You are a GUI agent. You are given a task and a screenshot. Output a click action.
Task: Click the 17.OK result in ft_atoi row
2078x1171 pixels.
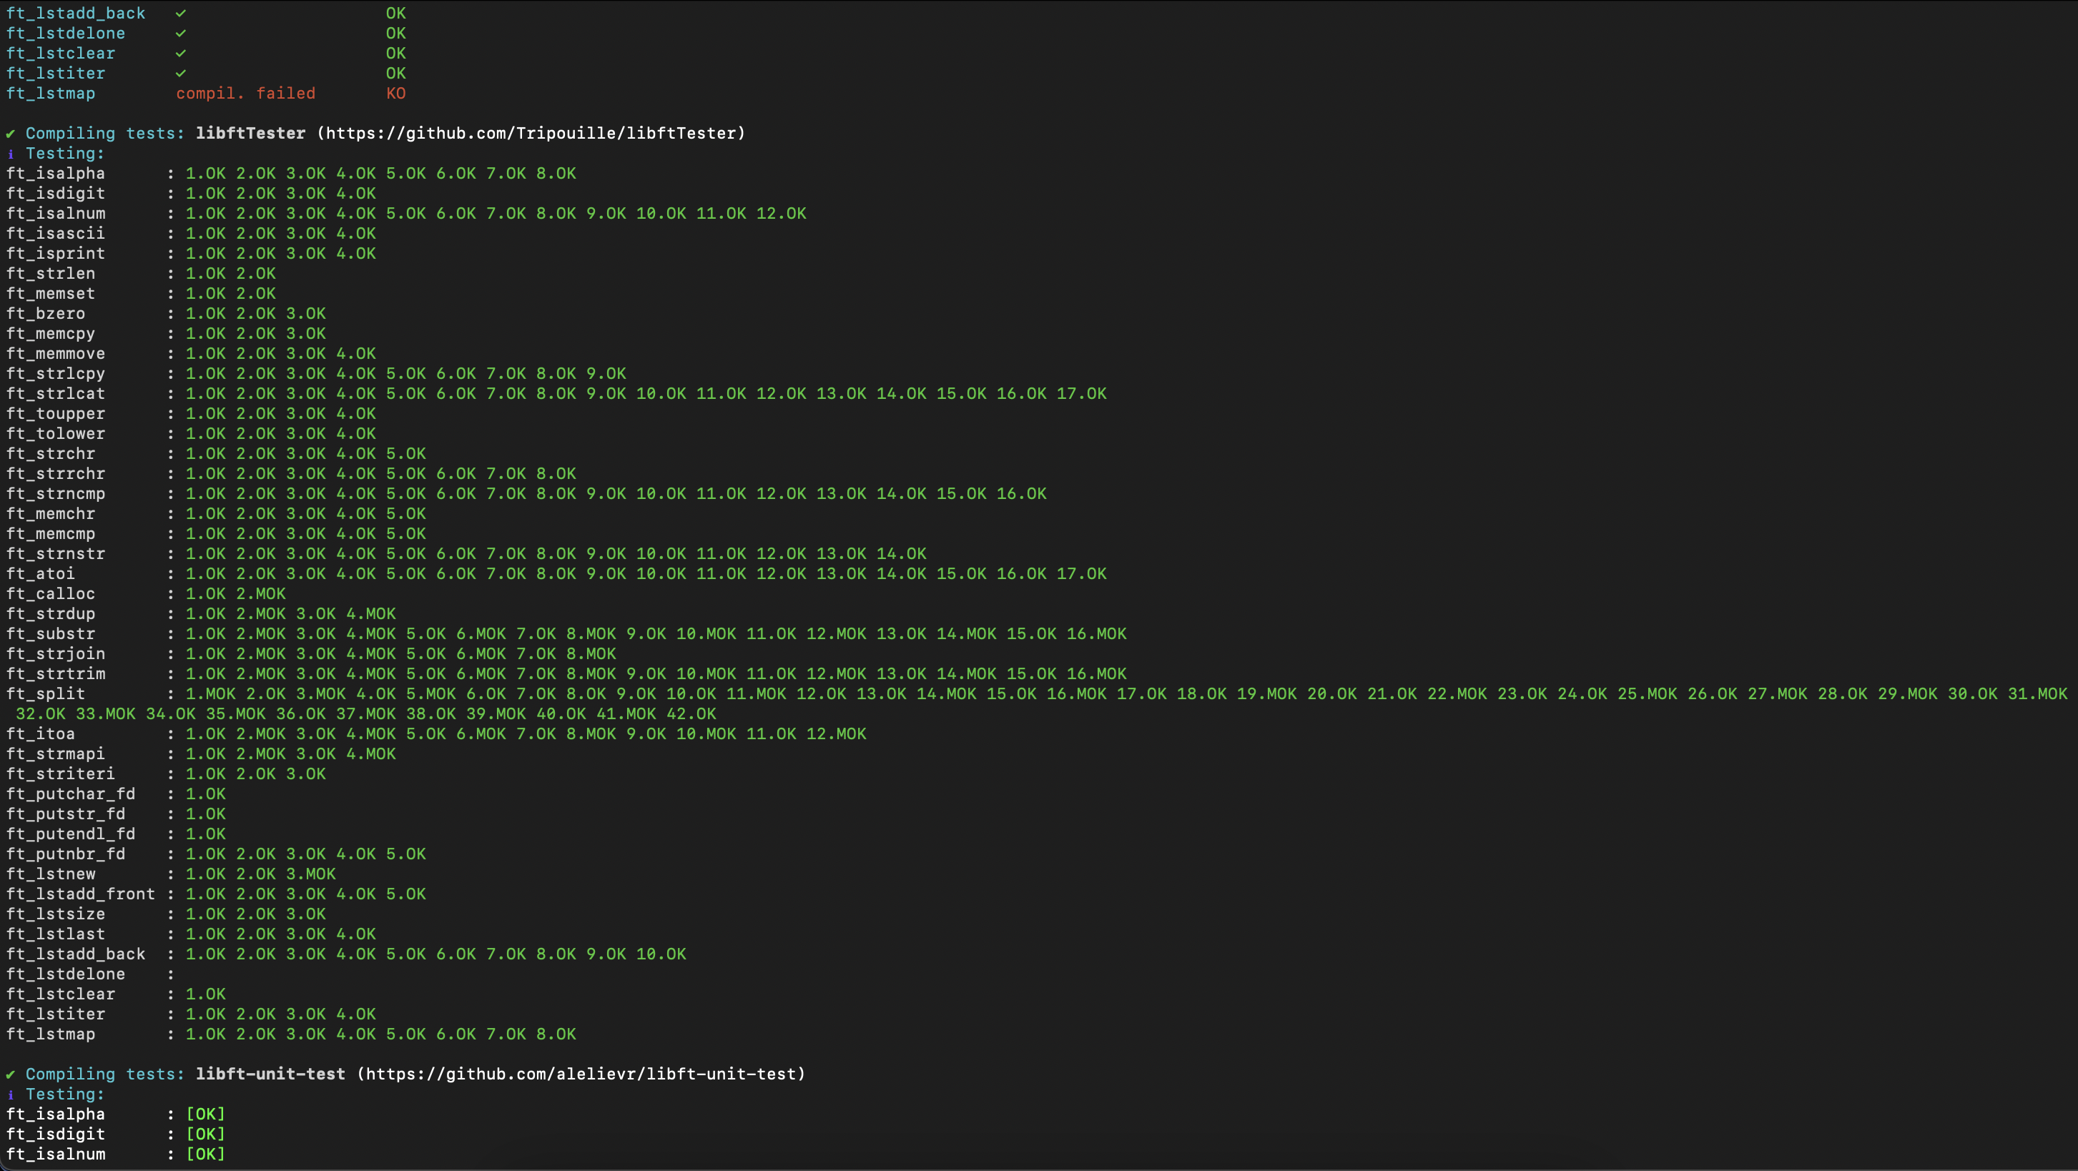point(1081,573)
